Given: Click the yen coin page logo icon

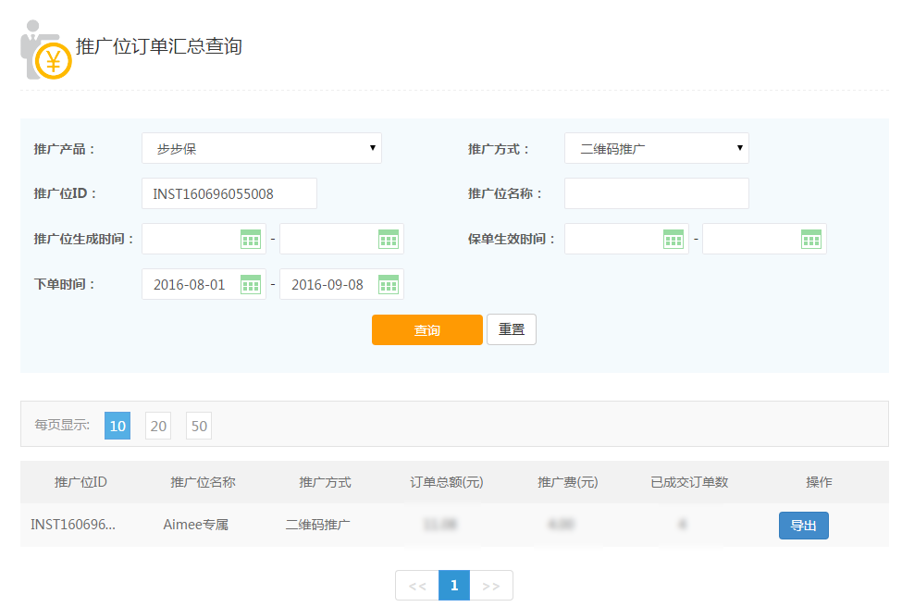Looking at the screenshot, I should click(52, 60).
